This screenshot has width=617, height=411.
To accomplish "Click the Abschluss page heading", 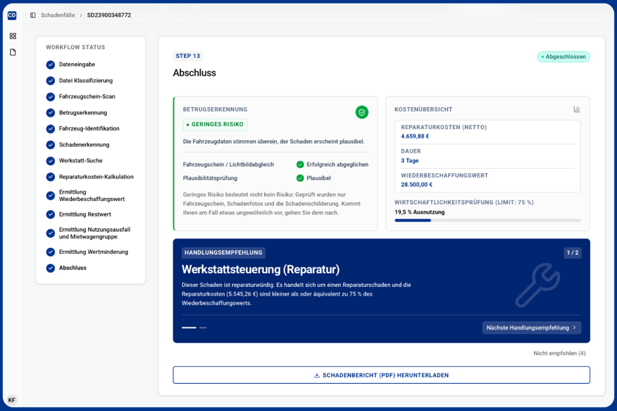I will click(195, 73).
